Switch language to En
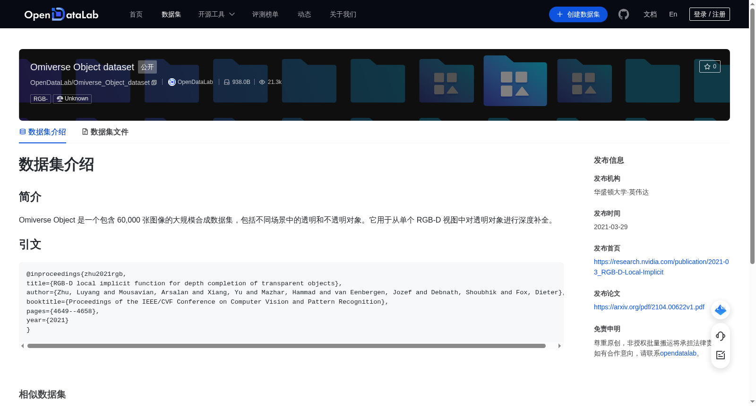Image resolution: width=756 pixels, height=406 pixels. coord(673,14)
